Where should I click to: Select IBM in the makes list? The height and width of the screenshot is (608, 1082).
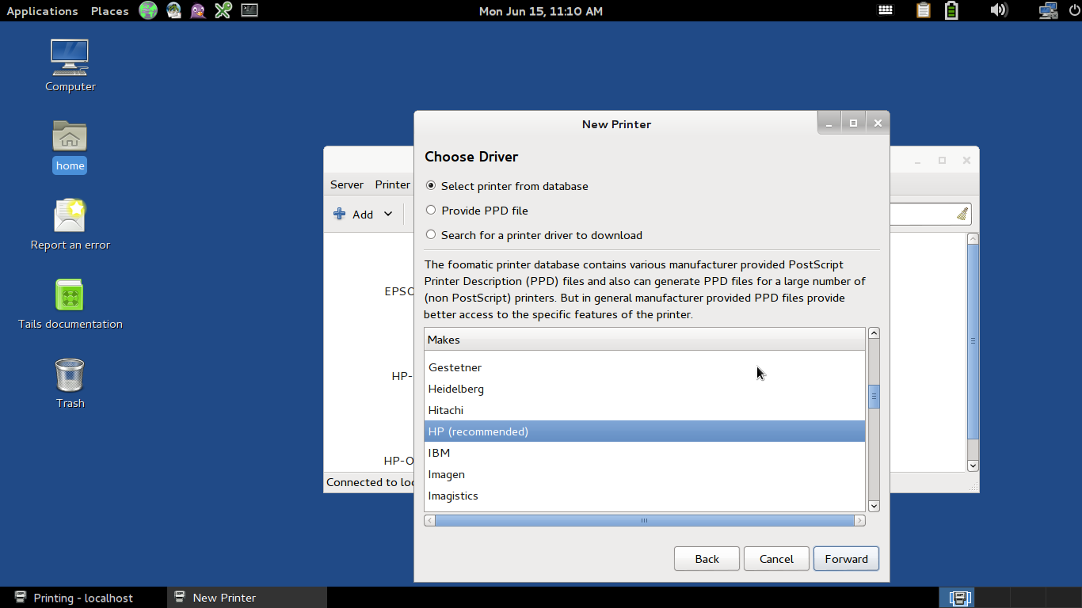pos(644,453)
